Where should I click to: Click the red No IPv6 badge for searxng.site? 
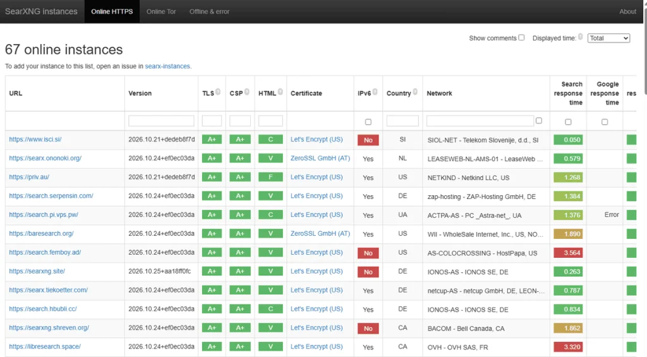tap(368, 272)
